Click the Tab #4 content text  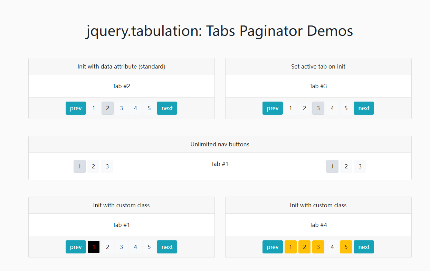pos(318,225)
